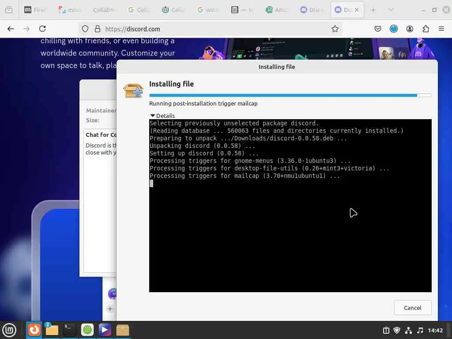Switch to the green-icon 'Colla' tab
The height and width of the screenshot is (339, 452).
click(173, 10)
